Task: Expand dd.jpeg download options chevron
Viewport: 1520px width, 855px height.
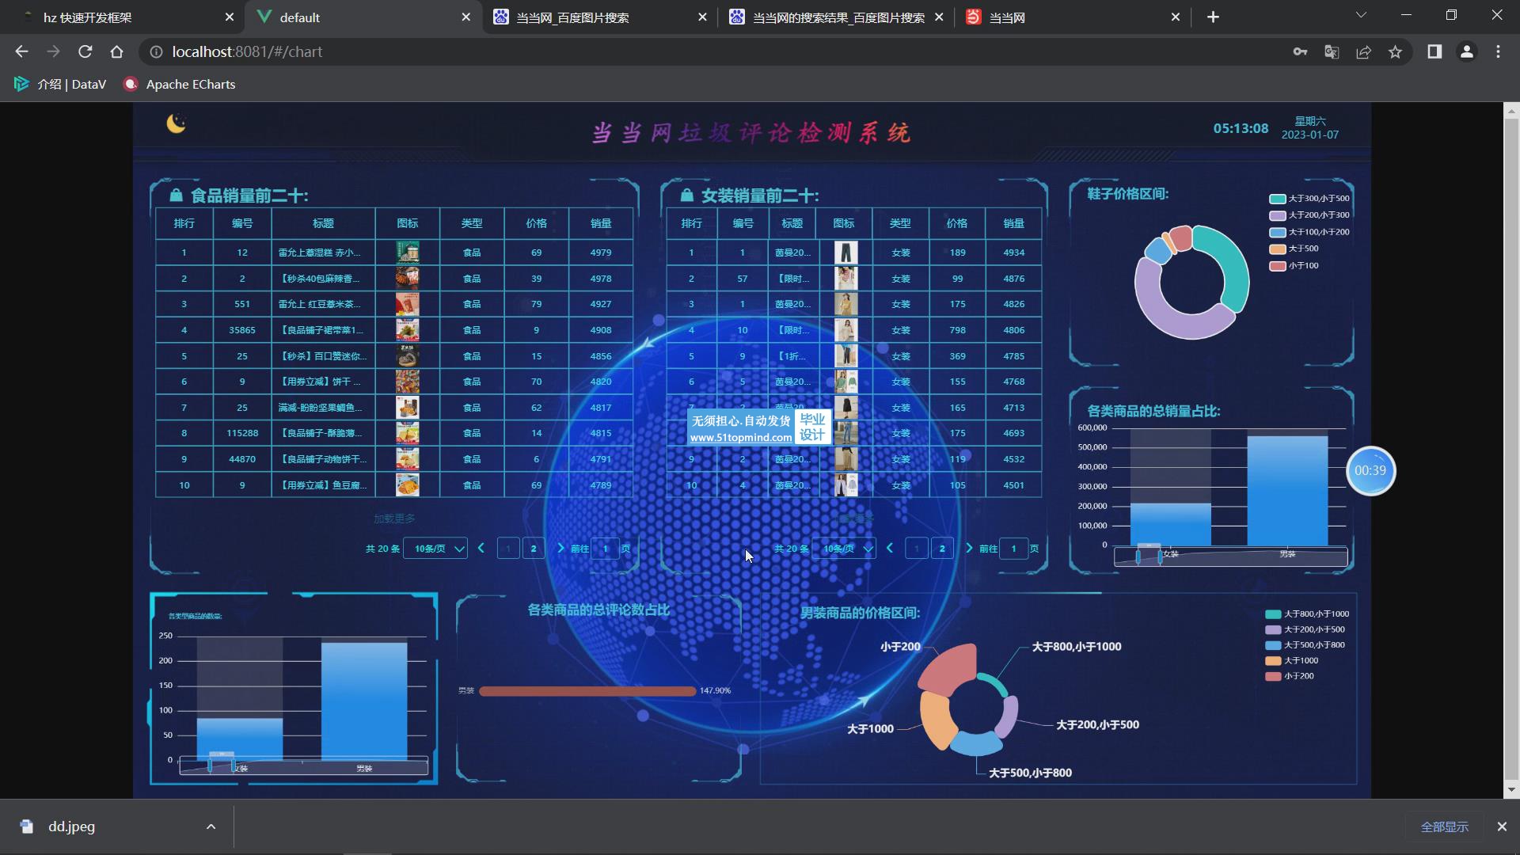Action: point(211,826)
